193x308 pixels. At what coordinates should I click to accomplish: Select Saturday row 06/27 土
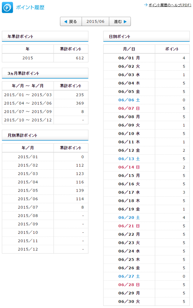click(x=146, y=276)
